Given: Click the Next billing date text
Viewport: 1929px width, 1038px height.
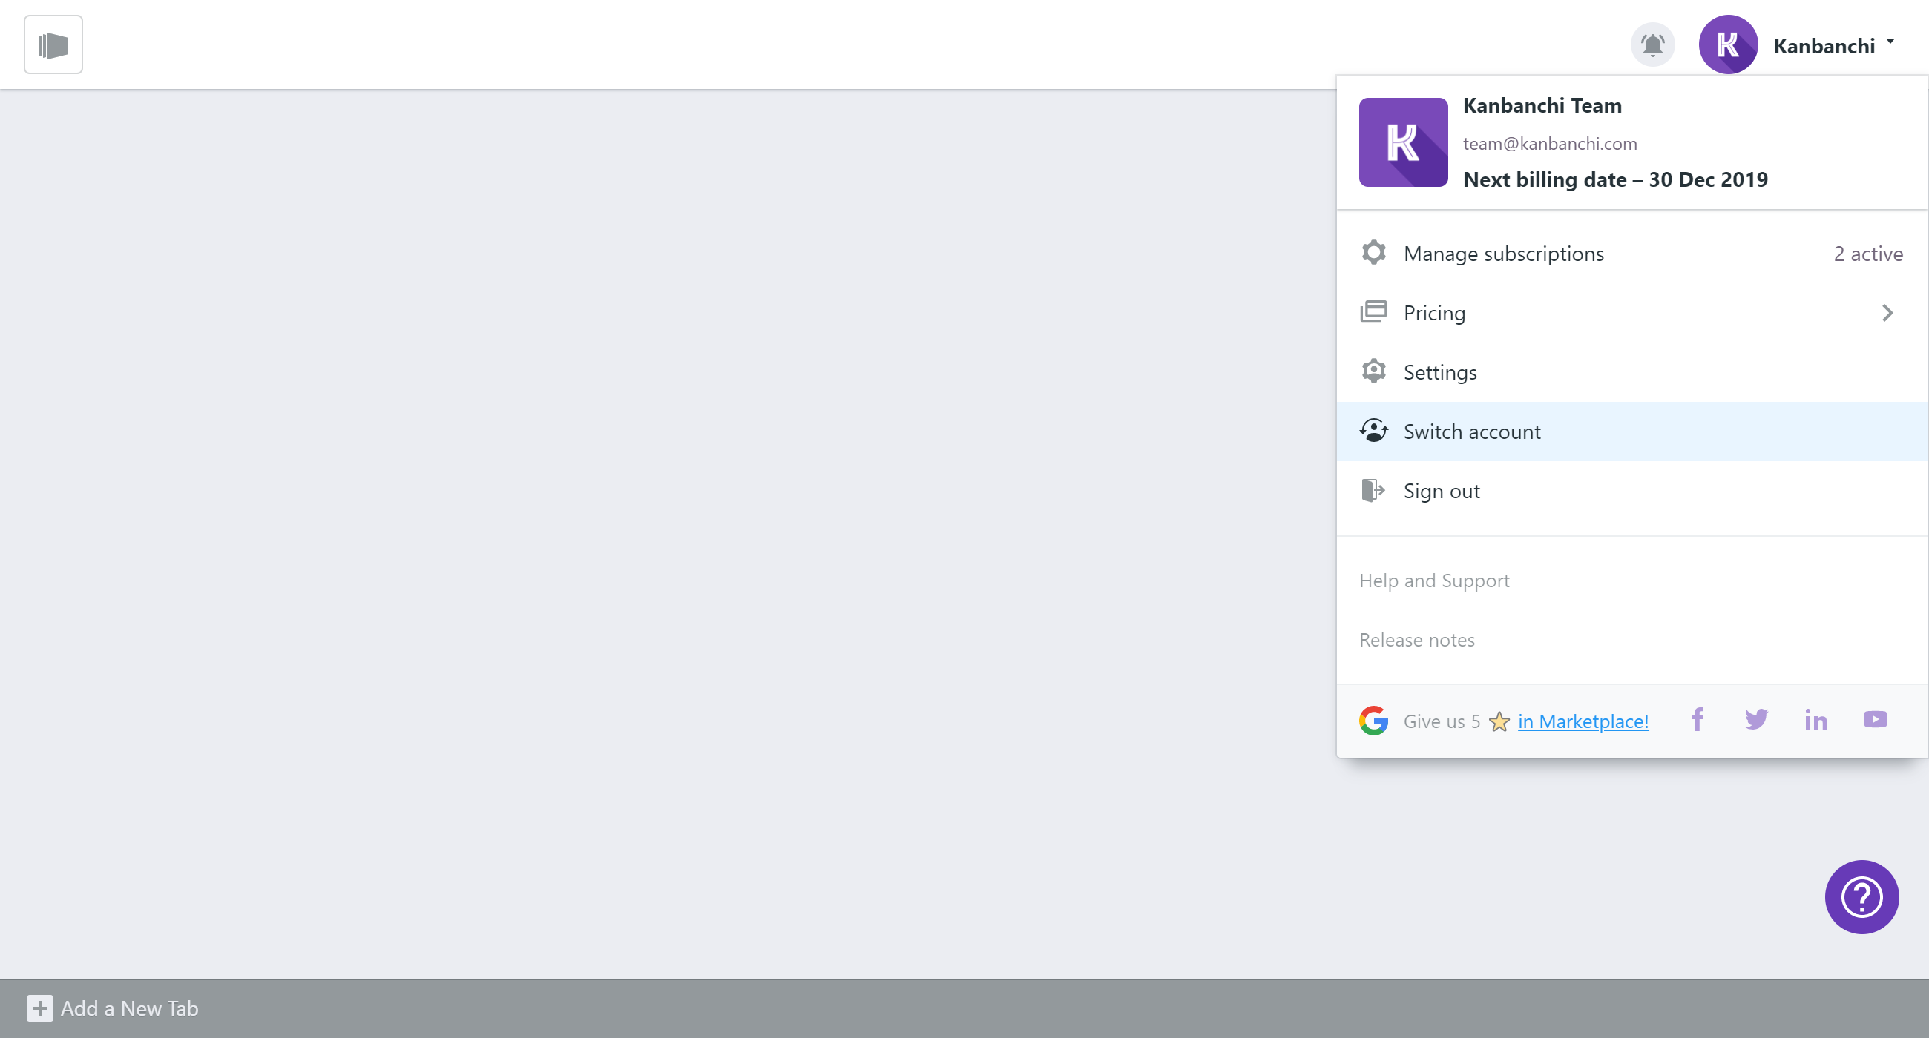Looking at the screenshot, I should [1615, 179].
